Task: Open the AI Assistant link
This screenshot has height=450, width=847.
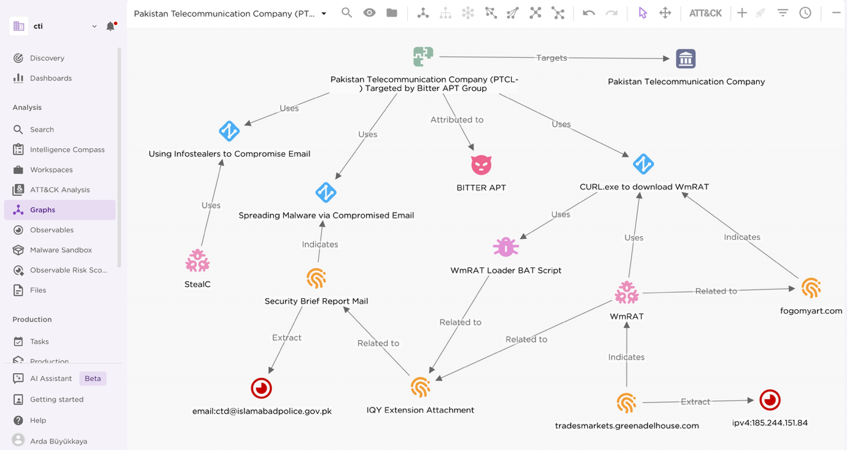Action: coord(51,379)
